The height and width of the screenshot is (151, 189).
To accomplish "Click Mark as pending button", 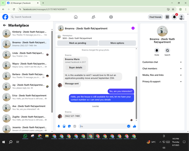I will tap(77, 43).
